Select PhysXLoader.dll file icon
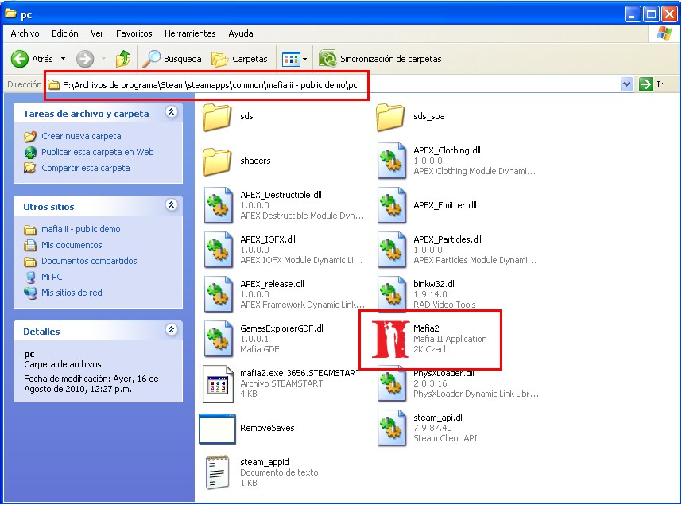This screenshot has width=682, height=505. (391, 385)
